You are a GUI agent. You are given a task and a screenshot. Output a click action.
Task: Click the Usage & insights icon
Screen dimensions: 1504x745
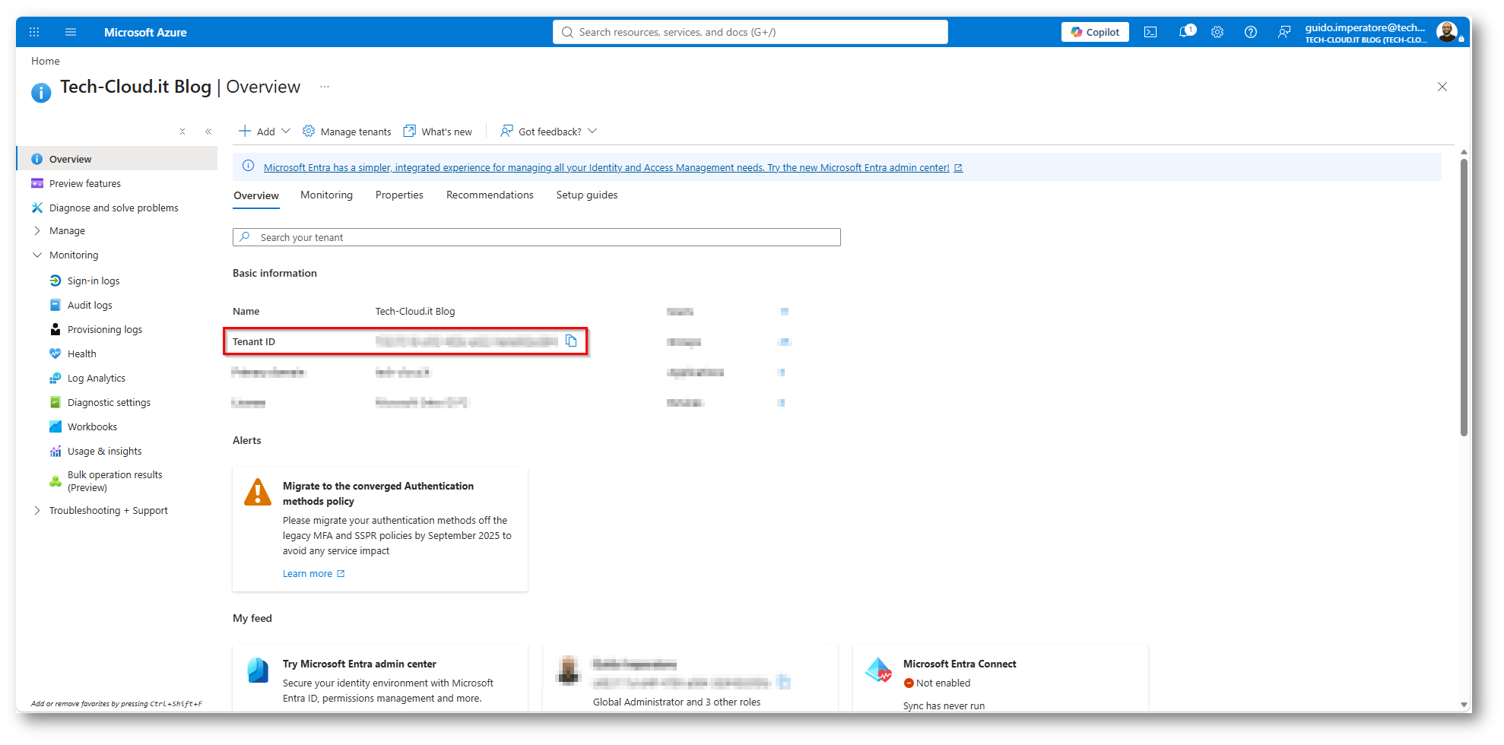[56, 452]
